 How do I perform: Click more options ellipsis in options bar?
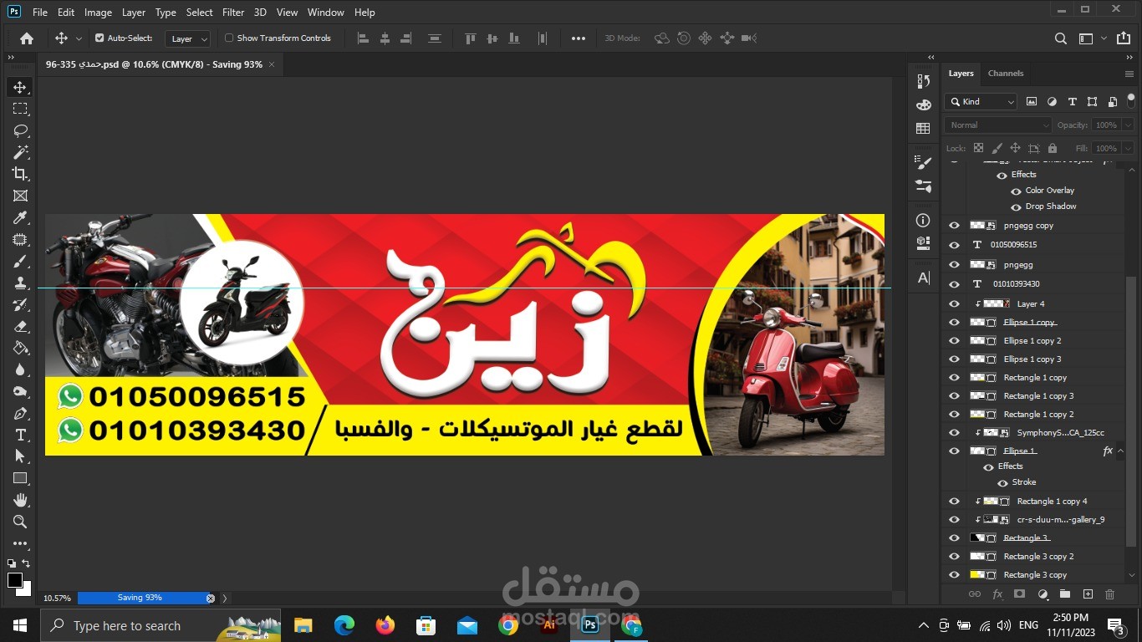point(579,38)
